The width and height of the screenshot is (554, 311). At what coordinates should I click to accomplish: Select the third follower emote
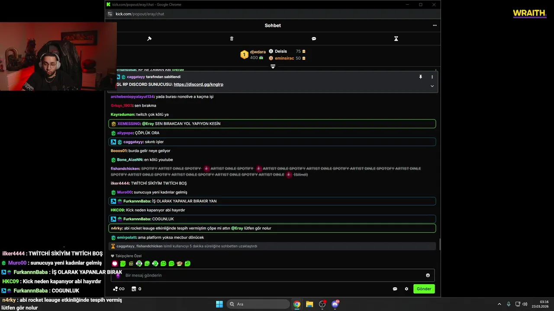[x=131, y=263]
